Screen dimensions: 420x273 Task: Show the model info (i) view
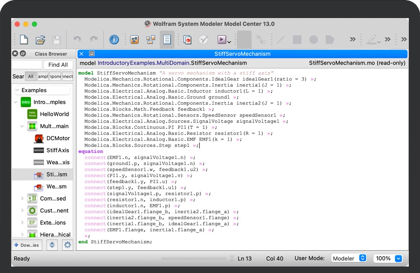(114, 40)
